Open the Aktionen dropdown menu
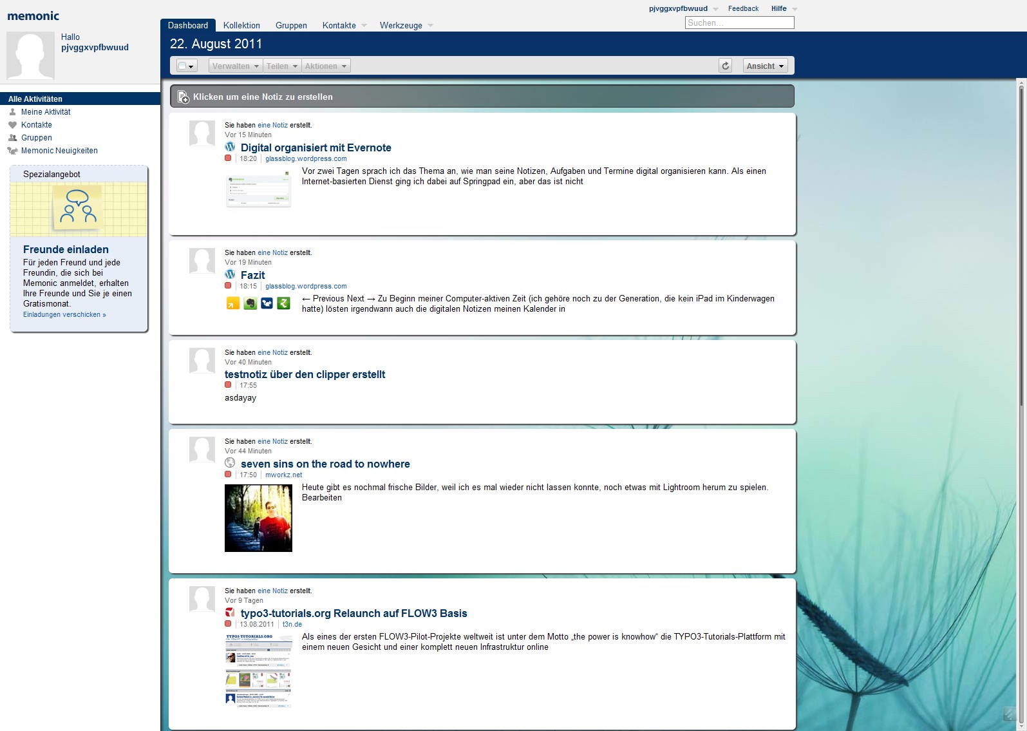Viewport: 1027px width, 731px height. 326,66
